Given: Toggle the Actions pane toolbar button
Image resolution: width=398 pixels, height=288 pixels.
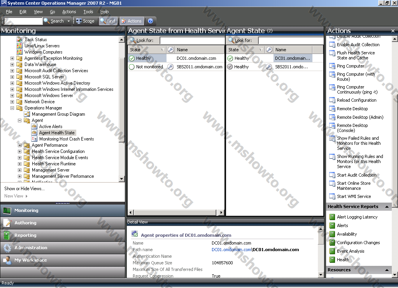Looking at the screenshot, I should (x=131, y=21).
